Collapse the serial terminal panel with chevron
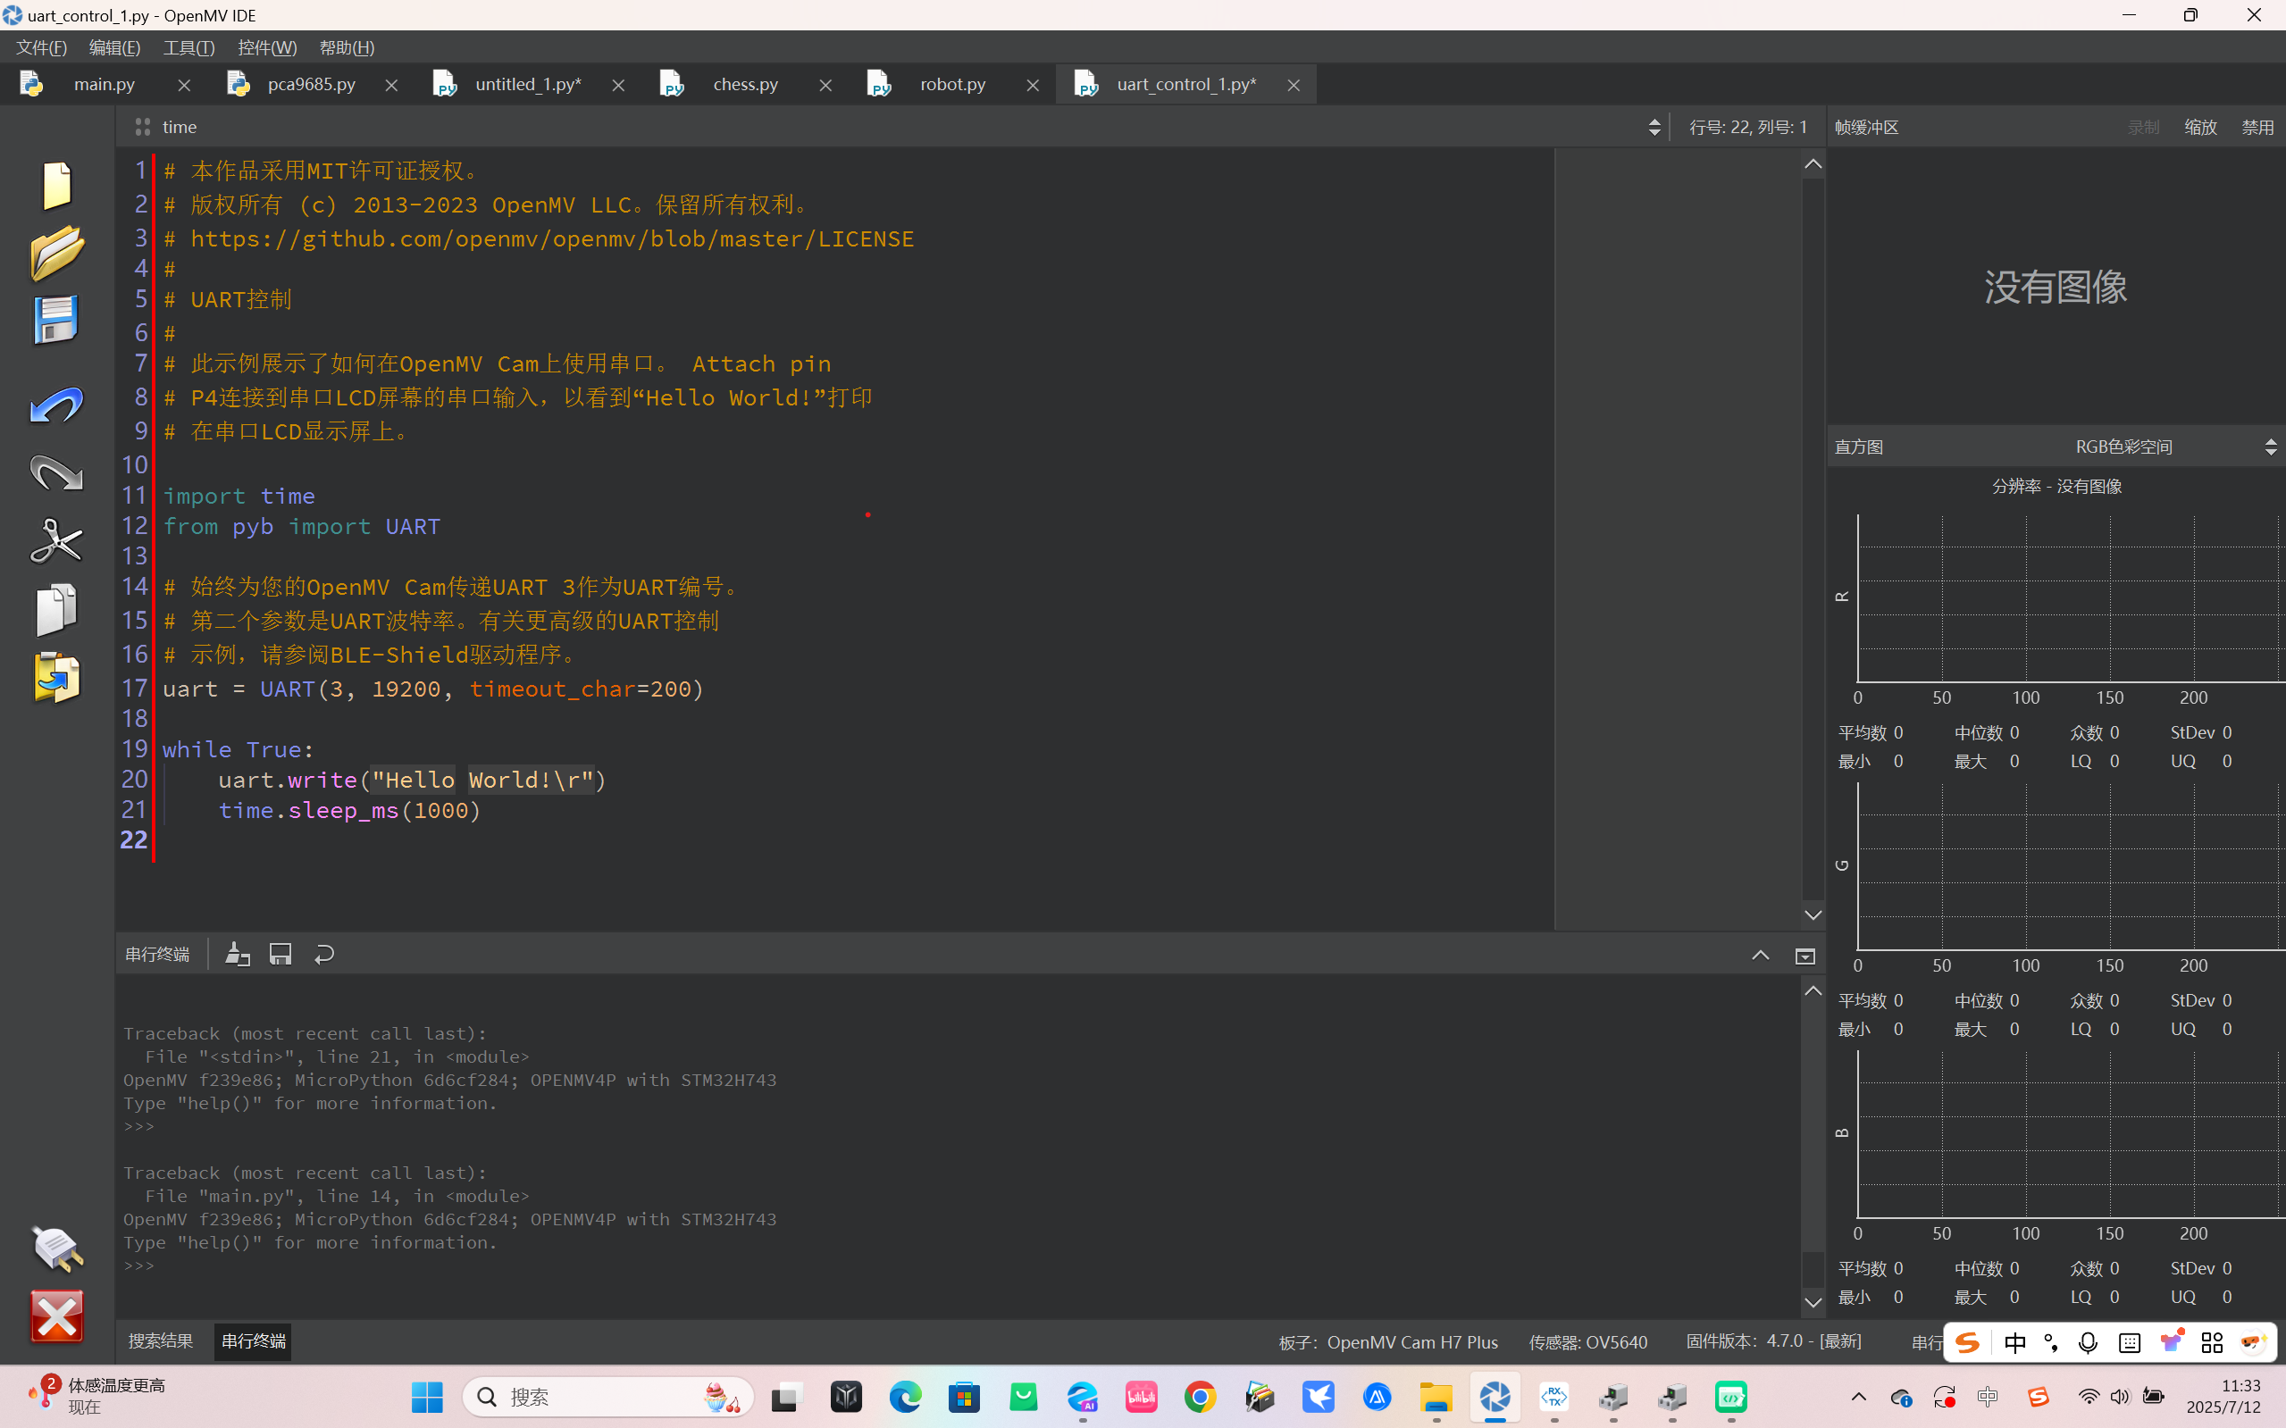This screenshot has height=1428, width=2286. pyautogui.click(x=1760, y=955)
